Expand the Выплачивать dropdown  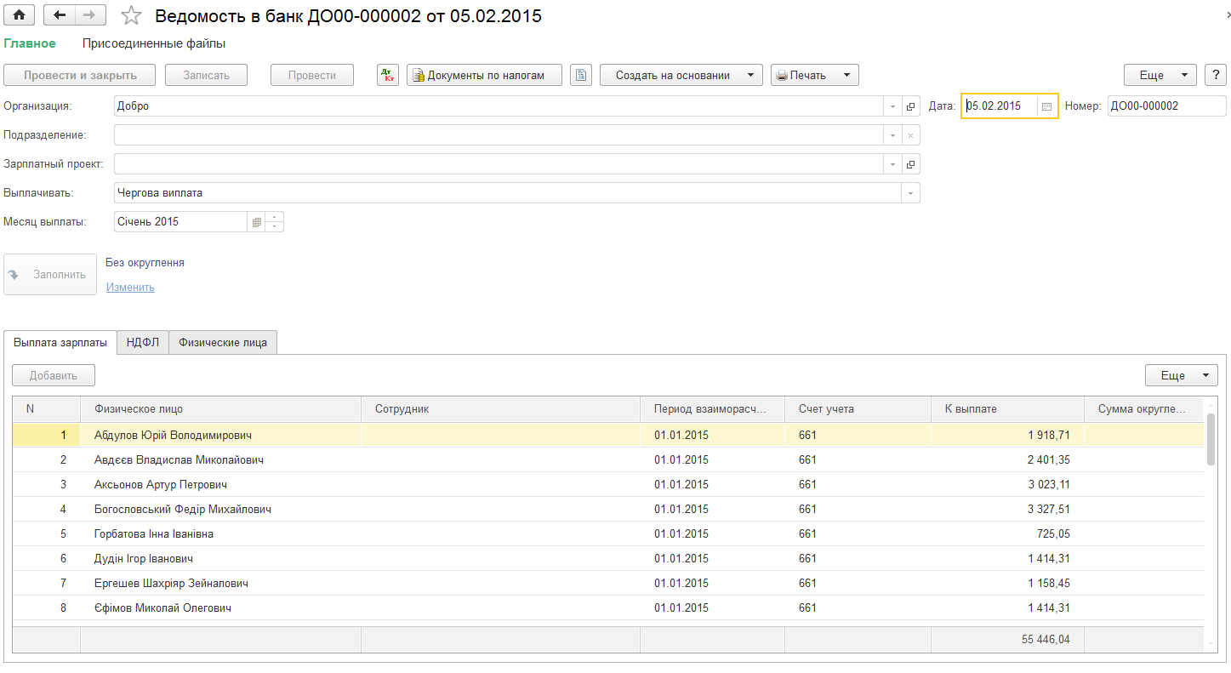[910, 193]
